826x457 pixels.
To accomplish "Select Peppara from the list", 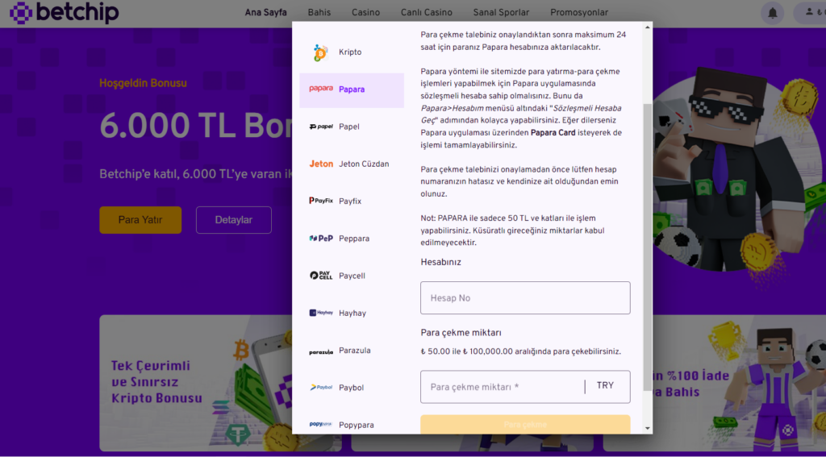I will [x=352, y=239].
